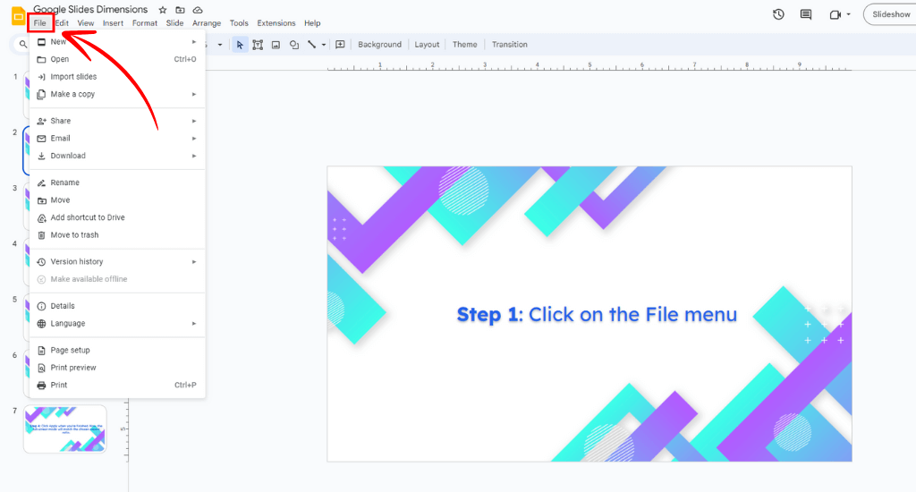Click the Slideshow button

pyautogui.click(x=890, y=14)
